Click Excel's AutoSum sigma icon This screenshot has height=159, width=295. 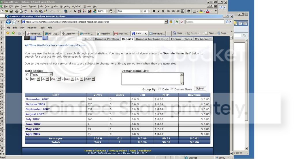[70, 11]
